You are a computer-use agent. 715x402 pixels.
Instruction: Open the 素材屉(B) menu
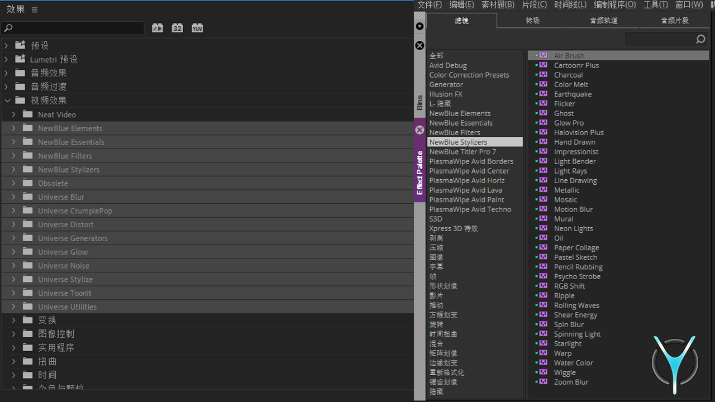[498, 5]
